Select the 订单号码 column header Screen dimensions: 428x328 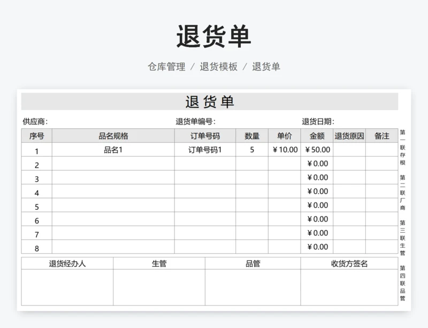tap(205, 136)
